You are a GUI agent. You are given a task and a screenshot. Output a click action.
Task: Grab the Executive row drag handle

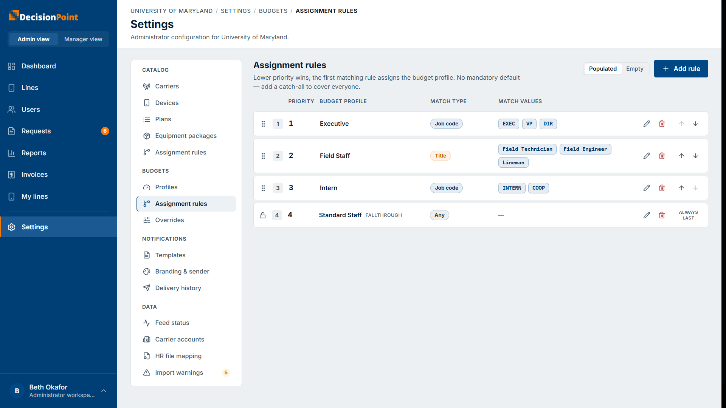tap(263, 124)
